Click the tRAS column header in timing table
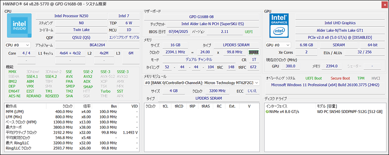The width and height of the screenshot is (389, 155). [x=206, y=106]
